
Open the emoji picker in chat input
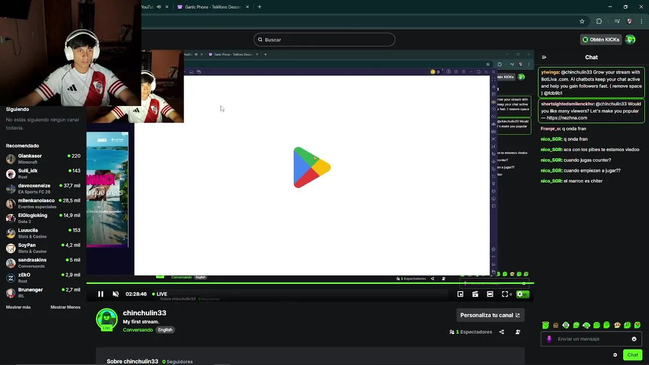pos(634,339)
